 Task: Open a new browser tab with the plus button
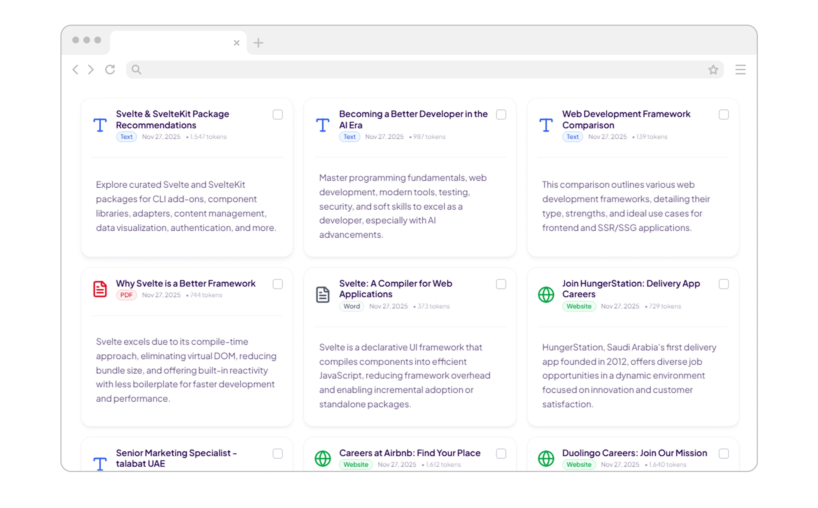tap(258, 43)
